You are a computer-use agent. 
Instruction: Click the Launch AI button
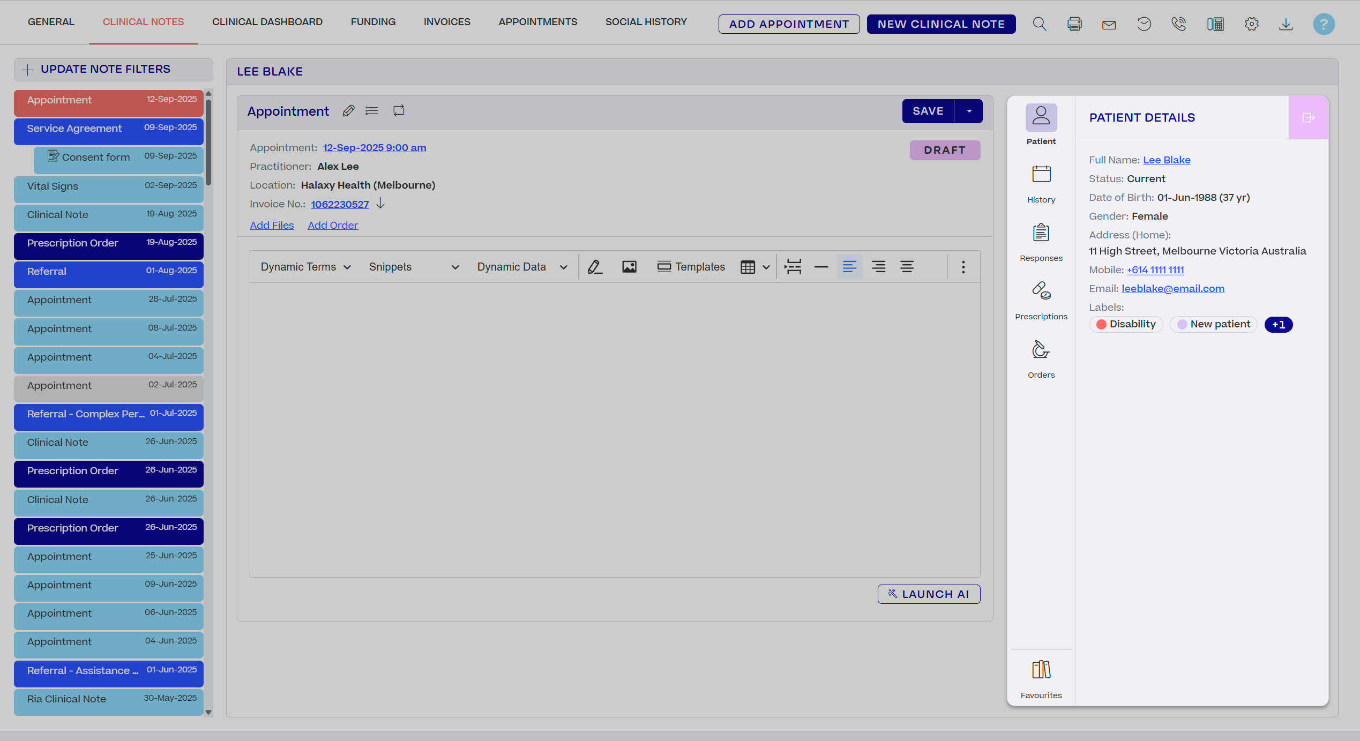point(929,594)
